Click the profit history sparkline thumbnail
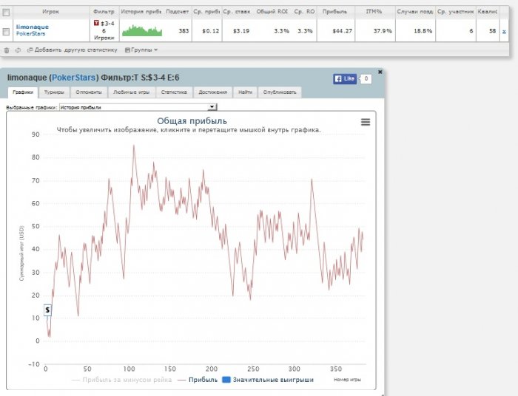The height and width of the screenshot is (396, 518). click(x=141, y=30)
